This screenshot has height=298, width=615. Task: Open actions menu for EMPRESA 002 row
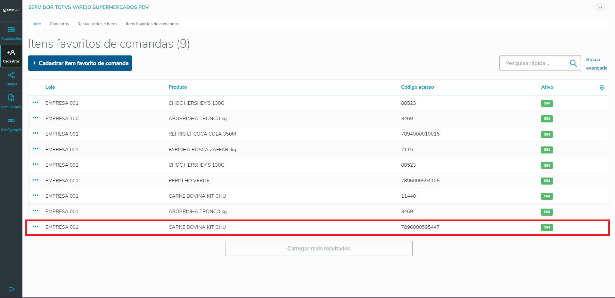coord(36,164)
